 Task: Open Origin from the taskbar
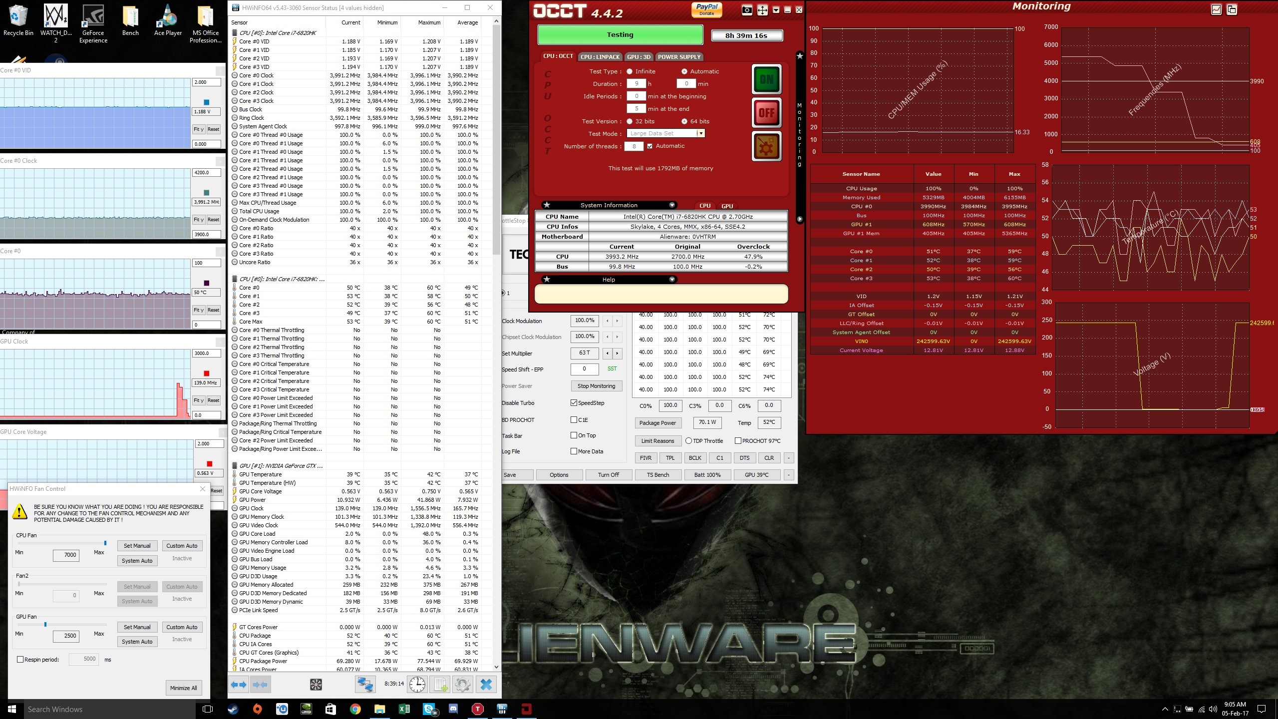pyautogui.click(x=258, y=709)
